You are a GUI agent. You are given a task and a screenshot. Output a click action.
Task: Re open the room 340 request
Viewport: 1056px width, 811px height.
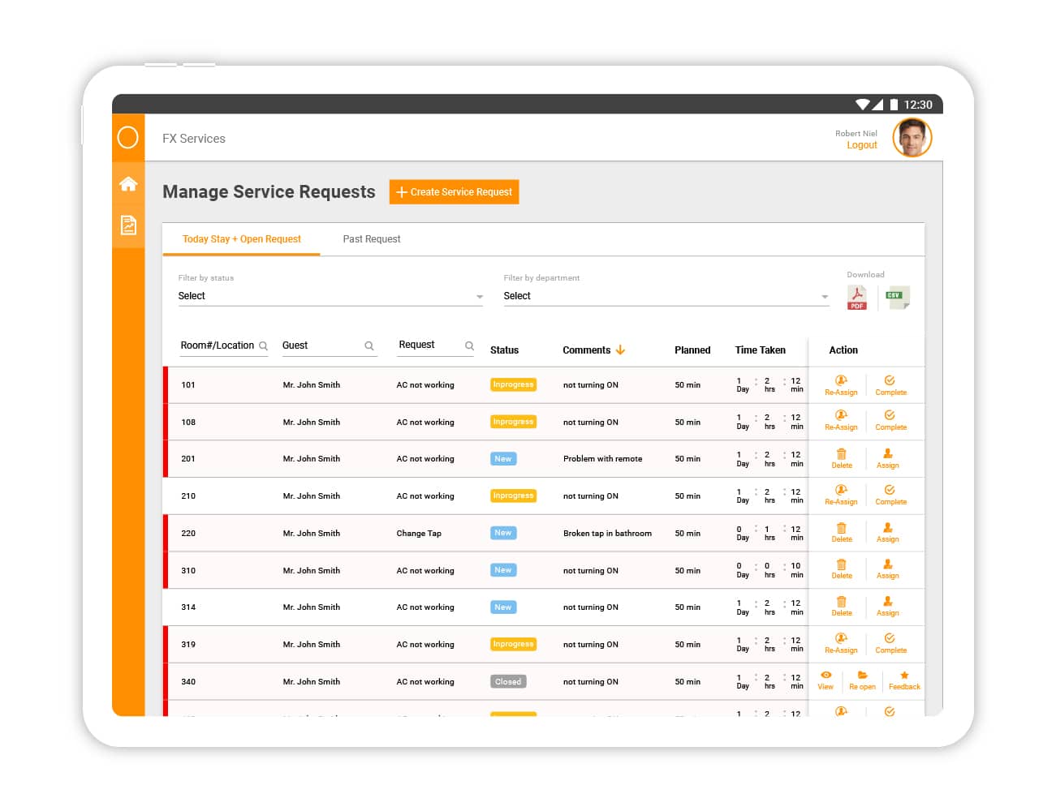[x=862, y=680]
